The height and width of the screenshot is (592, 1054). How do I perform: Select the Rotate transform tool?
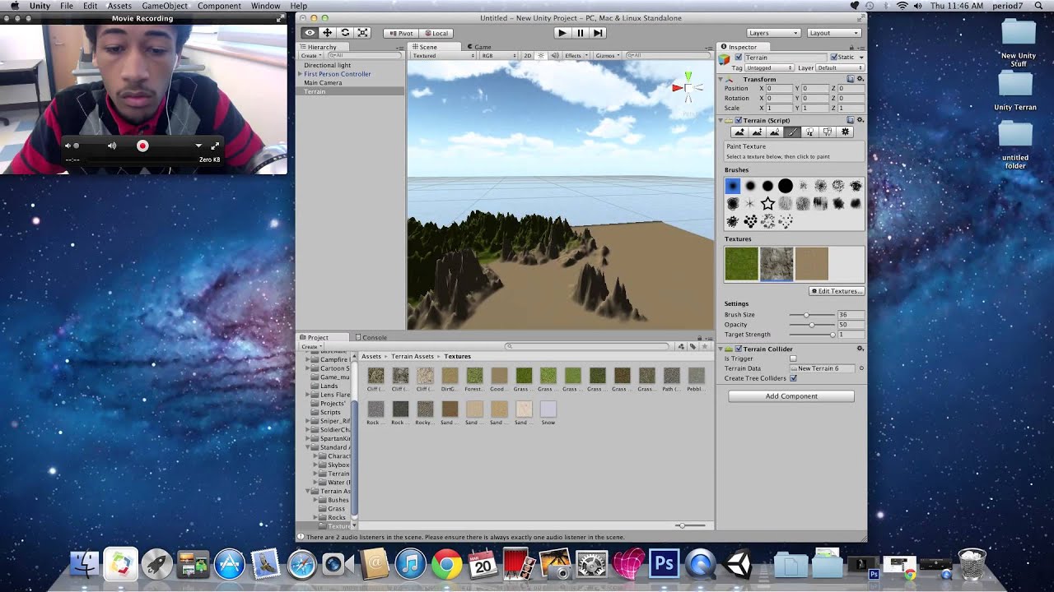click(344, 33)
